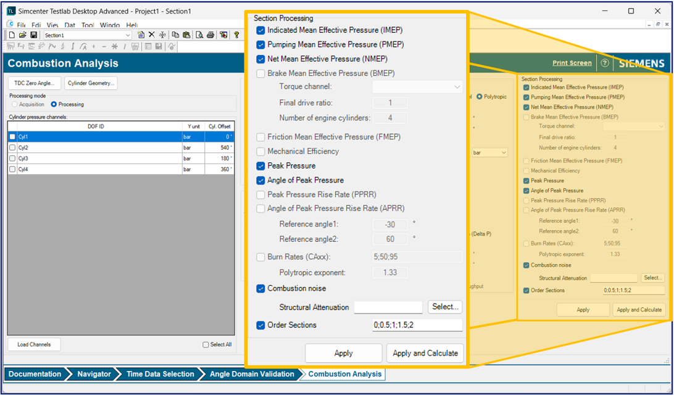The width and height of the screenshot is (674, 395).
Task: Open the Data menu
Action: (x=70, y=25)
